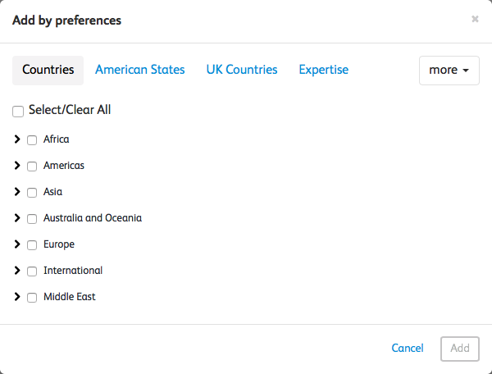Open the more dropdown menu
Image resolution: width=492 pixels, height=374 pixels.
point(449,71)
